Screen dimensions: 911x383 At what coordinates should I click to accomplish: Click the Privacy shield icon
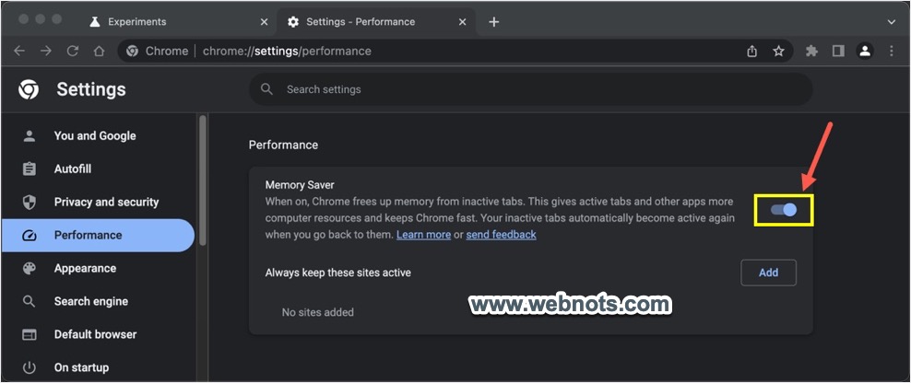30,202
